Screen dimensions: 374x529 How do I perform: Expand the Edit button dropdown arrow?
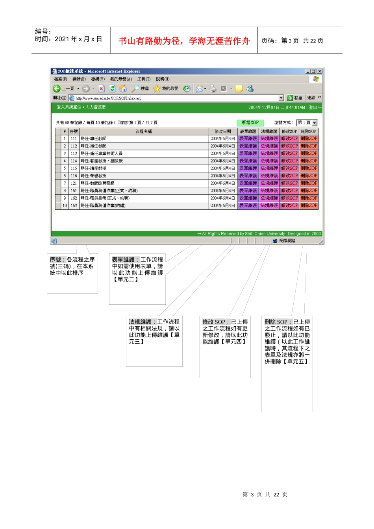[x=231, y=89]
